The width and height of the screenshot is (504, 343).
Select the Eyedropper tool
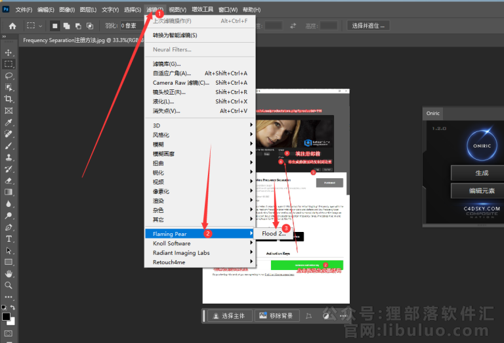coord(9,123)
